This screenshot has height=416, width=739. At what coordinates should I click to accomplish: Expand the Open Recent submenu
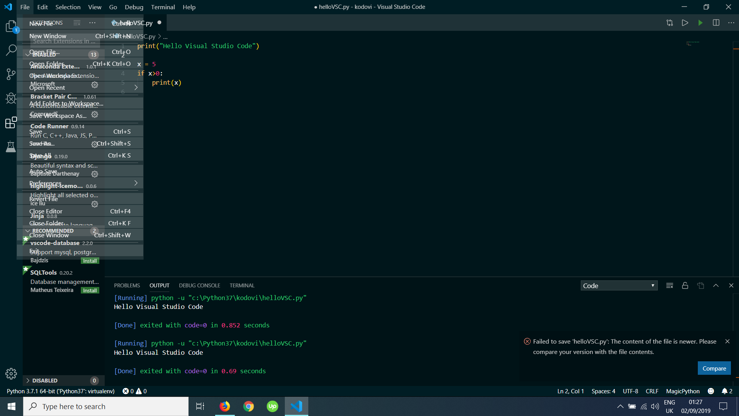(48, 87)
